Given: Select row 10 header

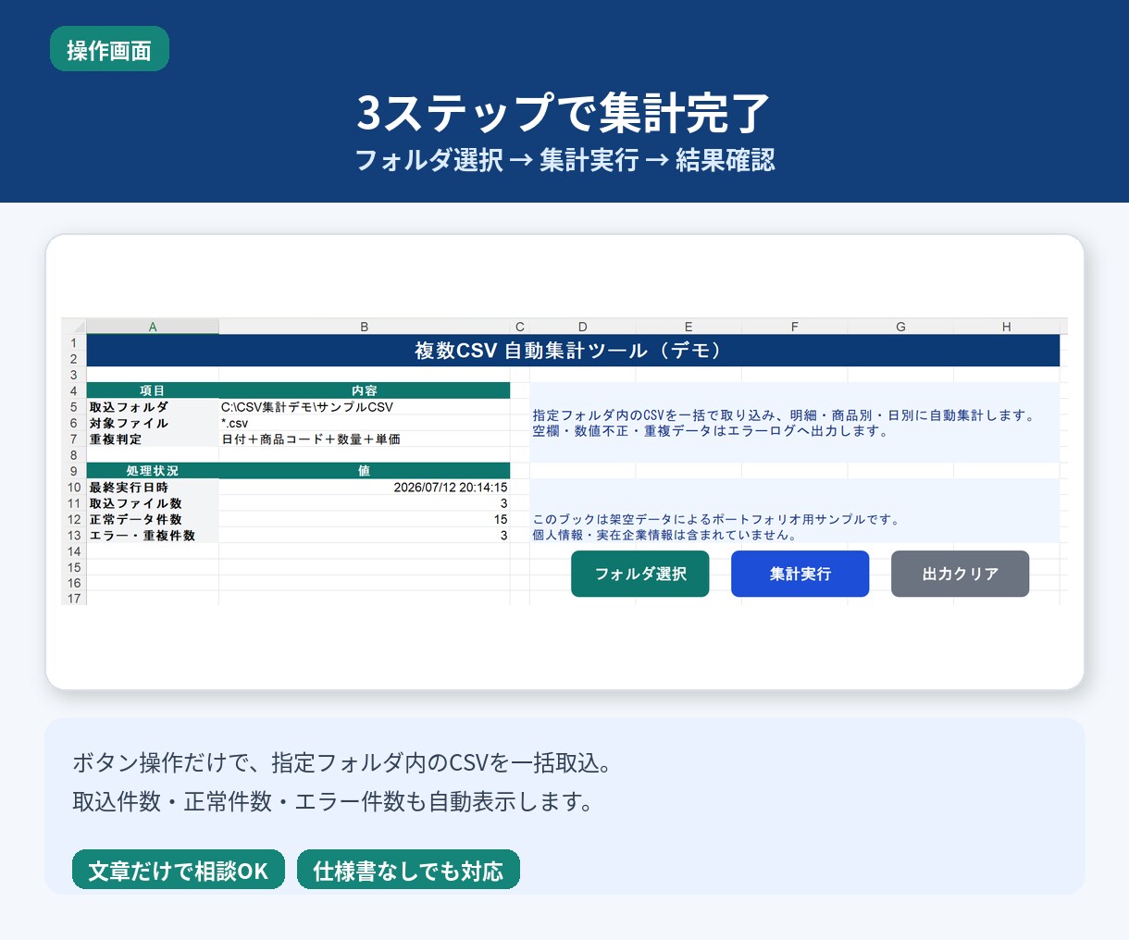Looking at the screenshot, I should (x=74, y=488).
